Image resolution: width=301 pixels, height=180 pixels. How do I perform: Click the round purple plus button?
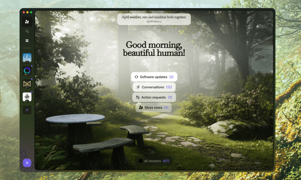tap(27, 163)
